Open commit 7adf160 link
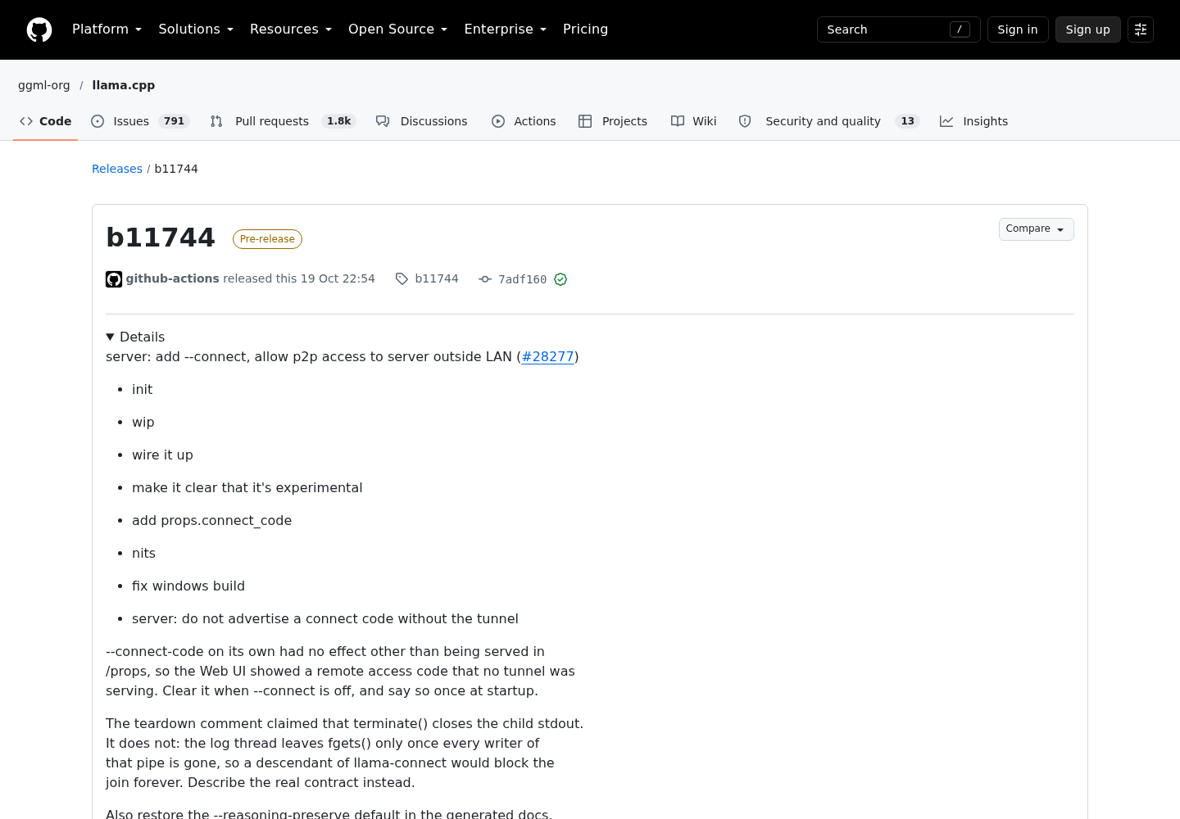This screenshot has height=819, width=1180. tap(522, 279)
